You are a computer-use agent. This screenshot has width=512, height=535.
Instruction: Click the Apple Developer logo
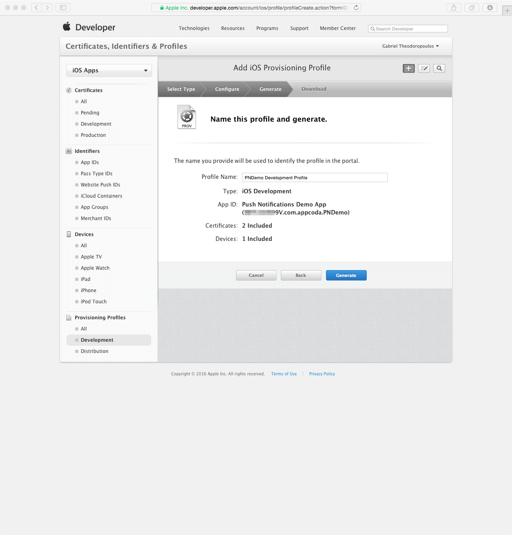pos(89,27)
